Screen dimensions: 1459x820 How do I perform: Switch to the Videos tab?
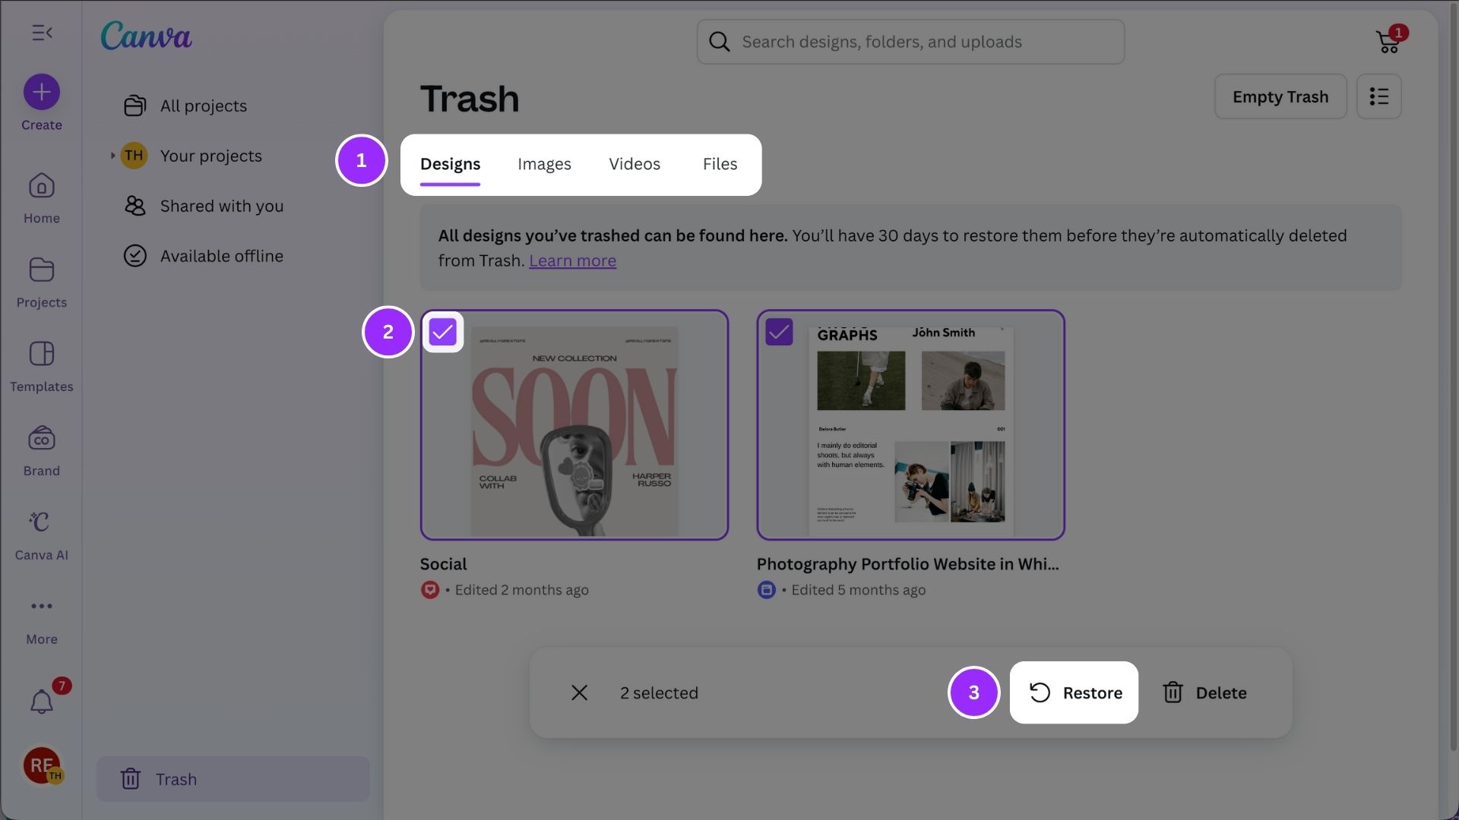[635, 164]
